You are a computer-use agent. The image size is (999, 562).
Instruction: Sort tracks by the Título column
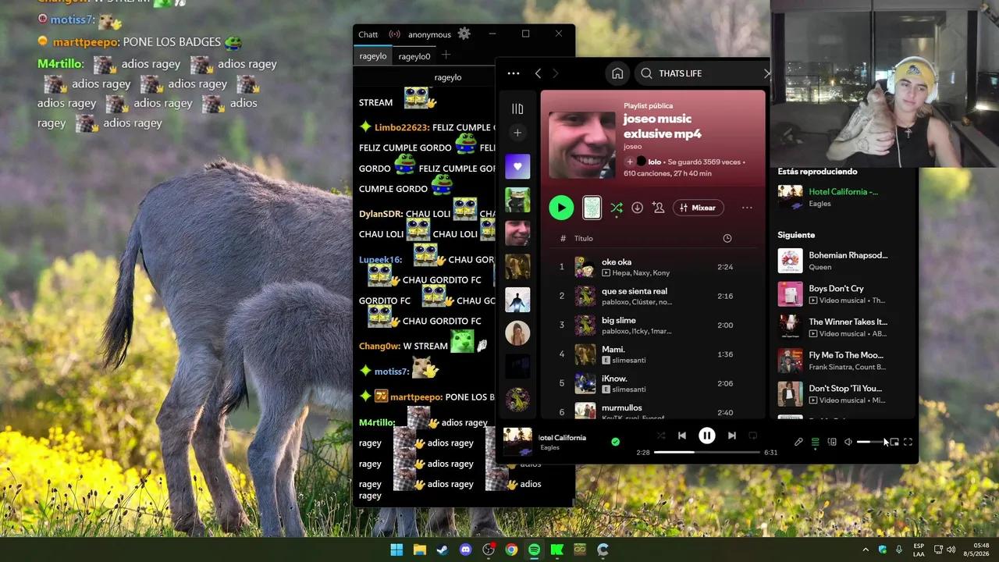click(584, 238)
